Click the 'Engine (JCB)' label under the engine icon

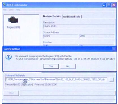point(13,27)
